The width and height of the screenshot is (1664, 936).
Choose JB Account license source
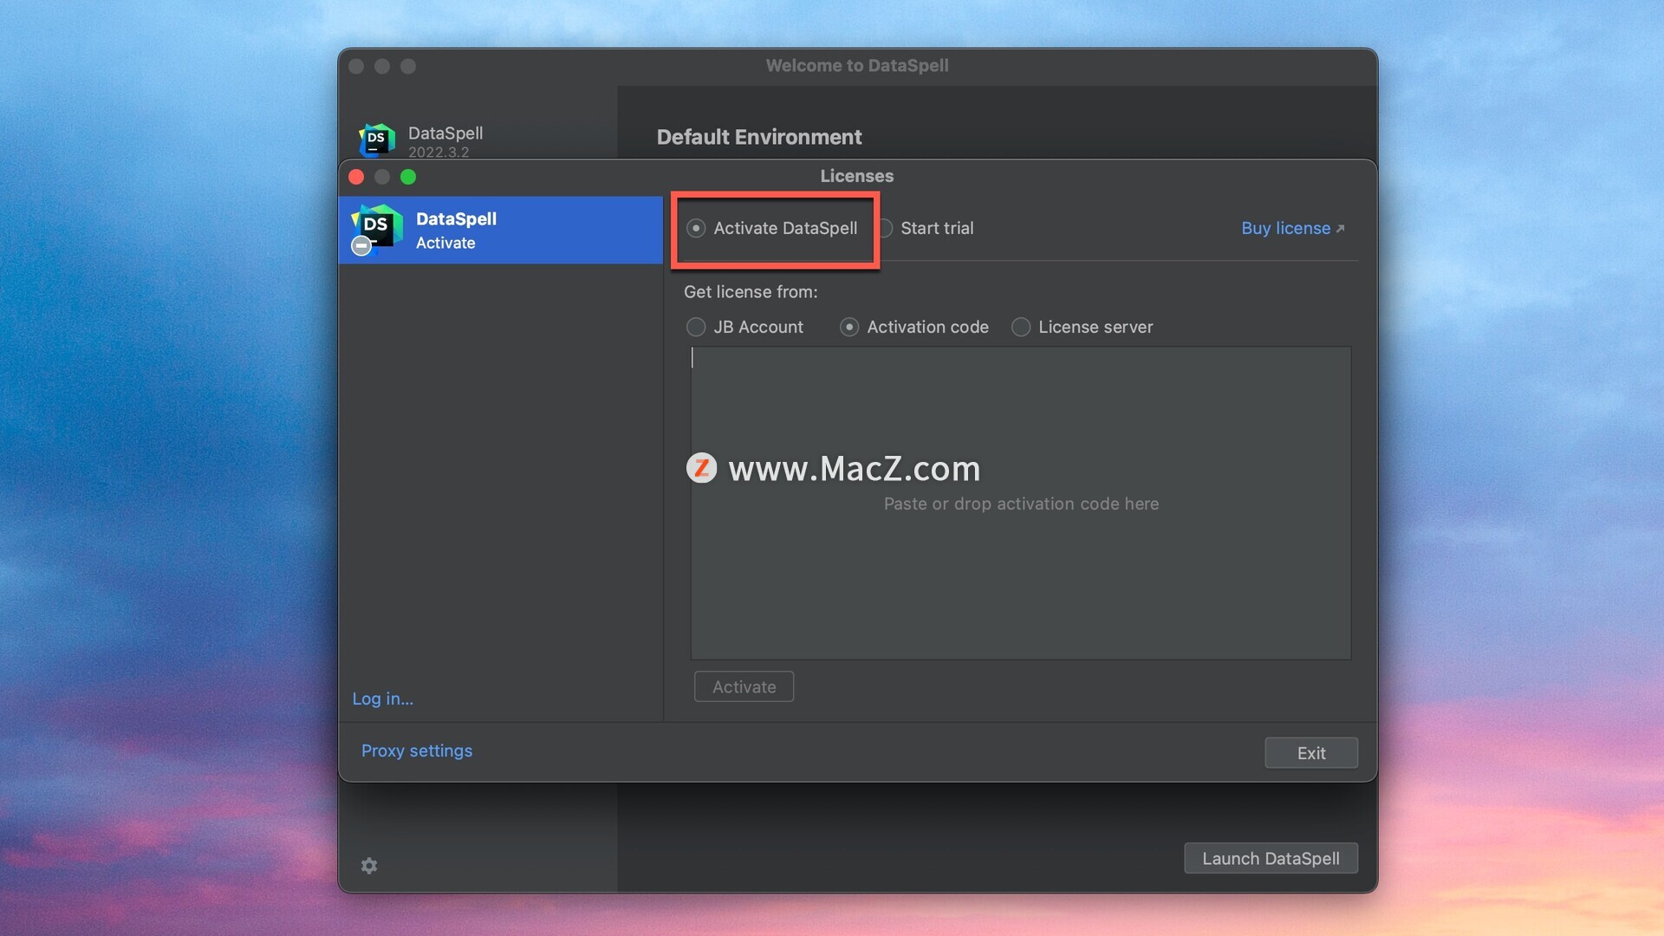pos(696,327)
